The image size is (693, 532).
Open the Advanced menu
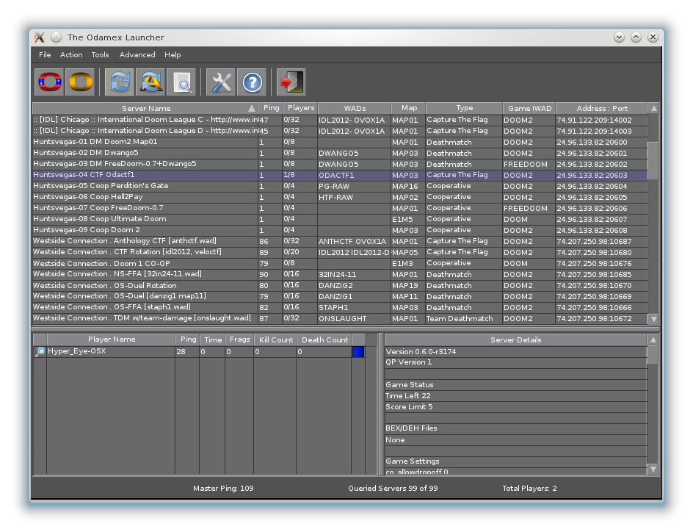tap(137, 55)
